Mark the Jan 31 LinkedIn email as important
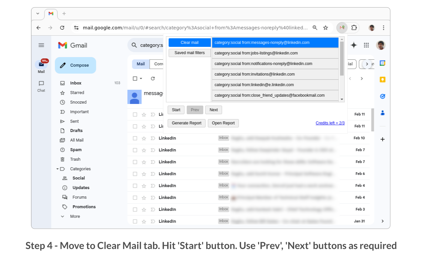 point(153,221)
